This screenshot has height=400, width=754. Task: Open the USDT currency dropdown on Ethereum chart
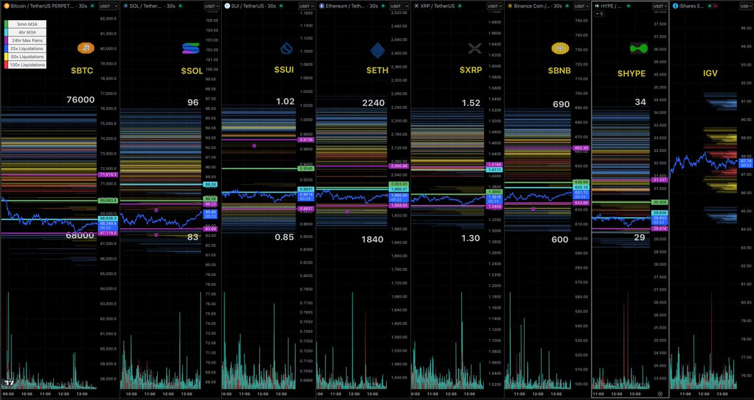click(400, 6)
